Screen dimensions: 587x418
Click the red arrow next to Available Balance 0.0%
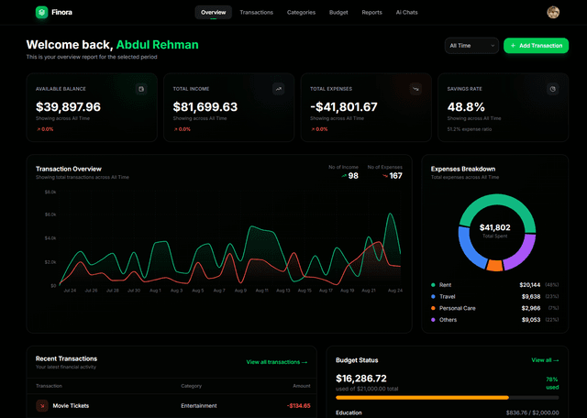click(x=39, y=129)
